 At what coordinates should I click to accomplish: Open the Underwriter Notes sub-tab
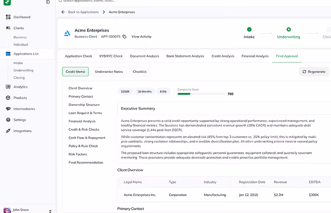tap(109, 72)
